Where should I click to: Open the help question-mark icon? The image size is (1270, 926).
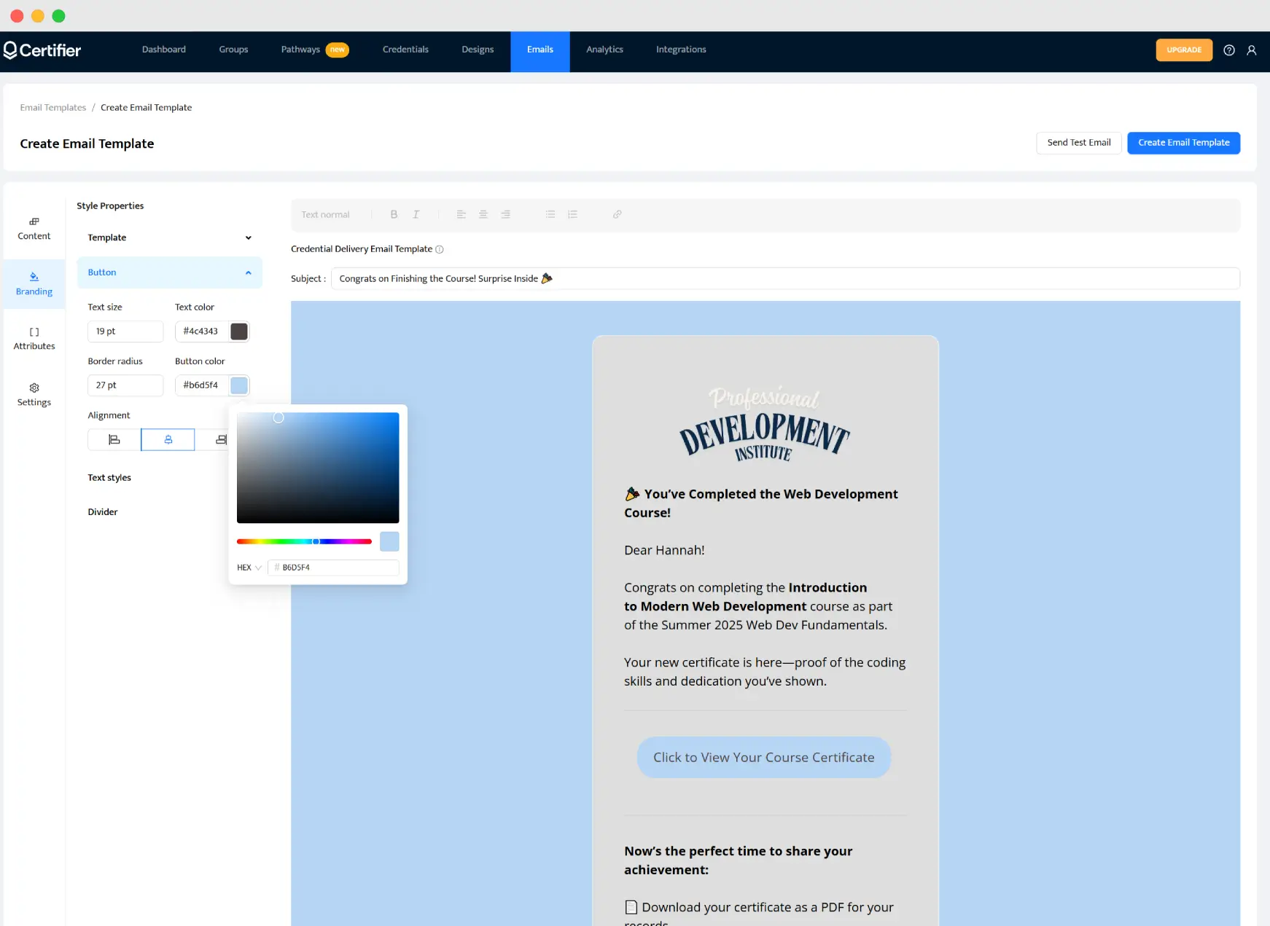[1229, 50]
